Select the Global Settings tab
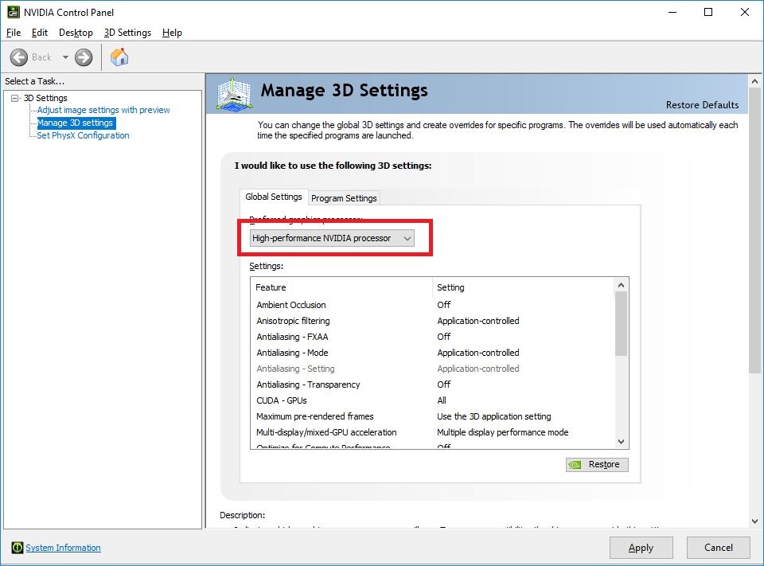 click(x=274, y=197)
